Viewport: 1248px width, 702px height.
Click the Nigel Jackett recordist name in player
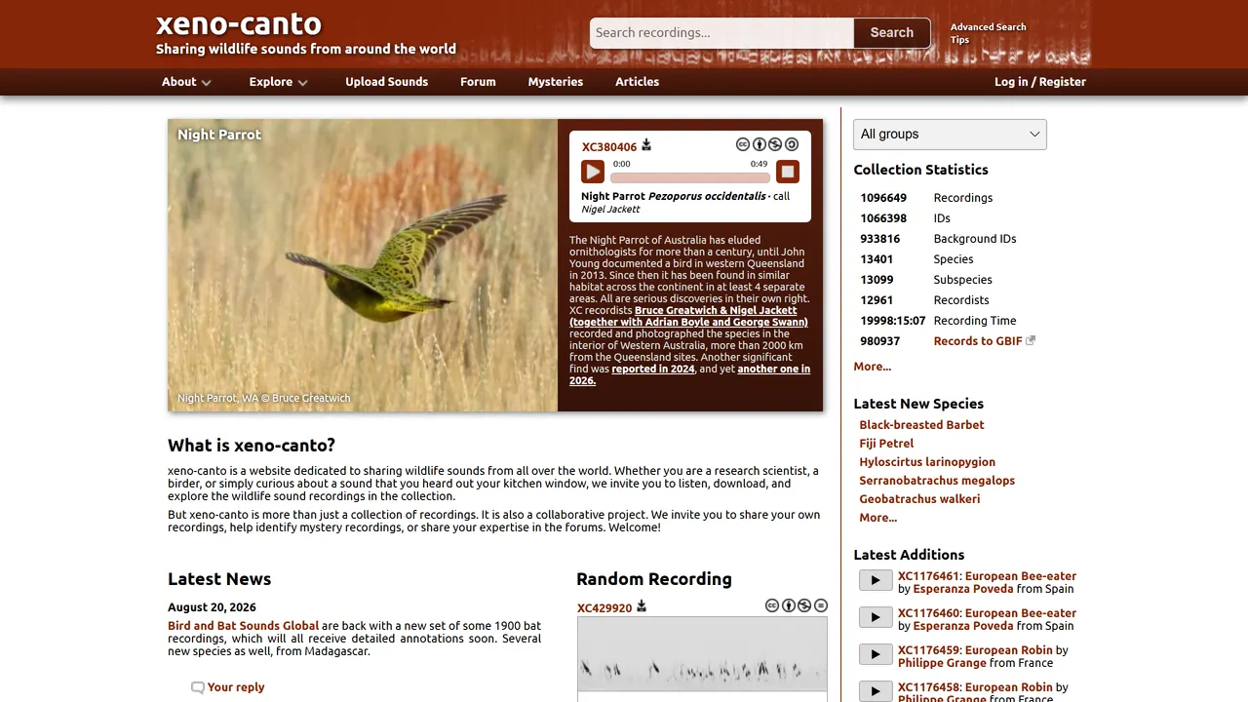tap(610, 210)
